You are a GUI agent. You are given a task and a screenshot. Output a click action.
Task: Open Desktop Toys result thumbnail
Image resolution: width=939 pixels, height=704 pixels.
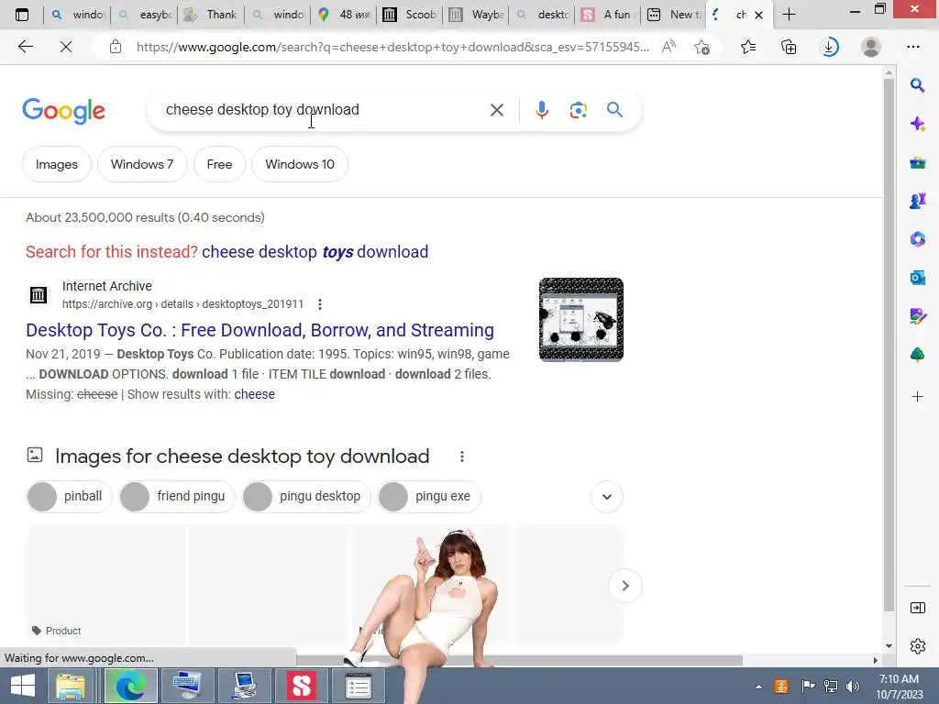(580, 320)
